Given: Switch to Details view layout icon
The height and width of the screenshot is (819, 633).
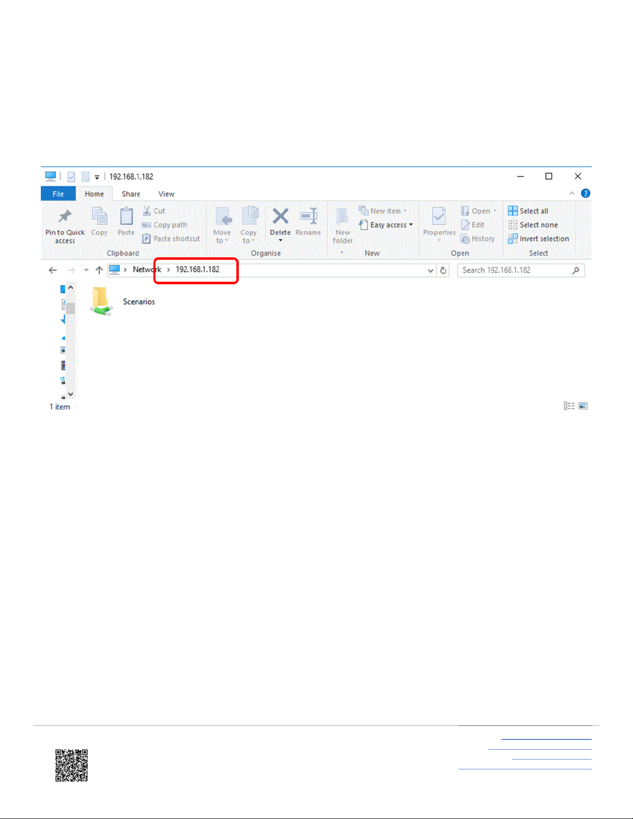Looking at the screenshot, I should [569, 406].
